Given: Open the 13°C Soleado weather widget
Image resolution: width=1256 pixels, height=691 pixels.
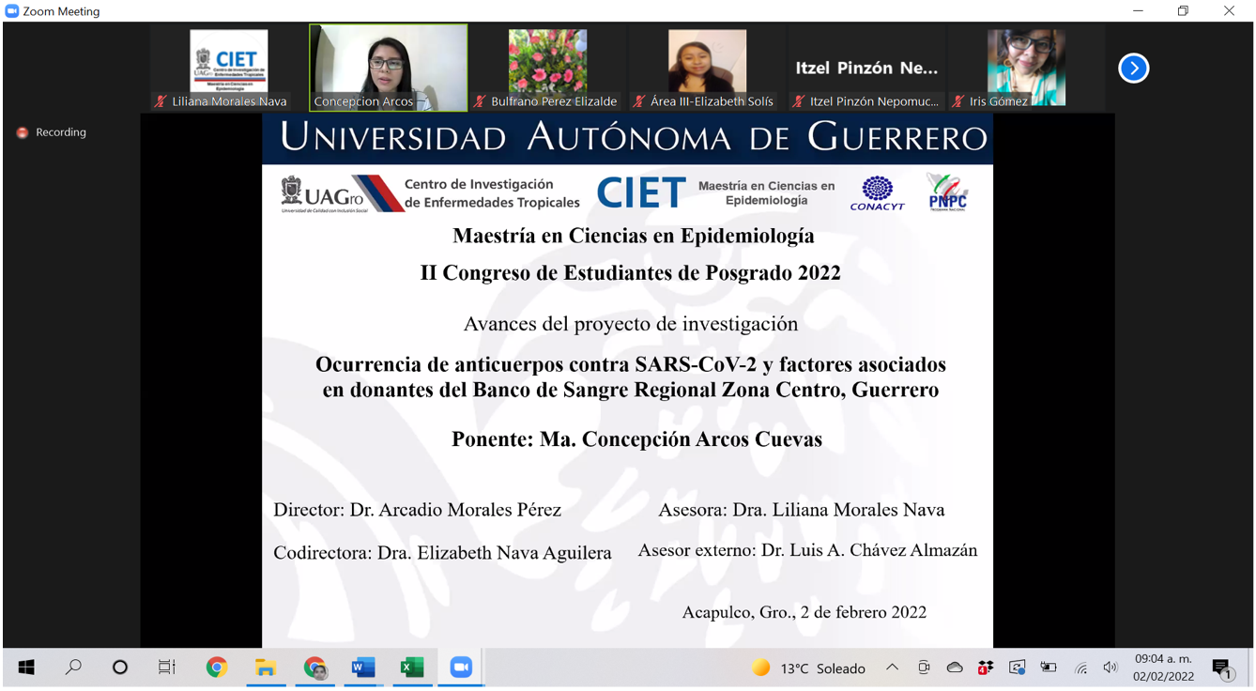Looking at the screenshot, I should [809, 668].
